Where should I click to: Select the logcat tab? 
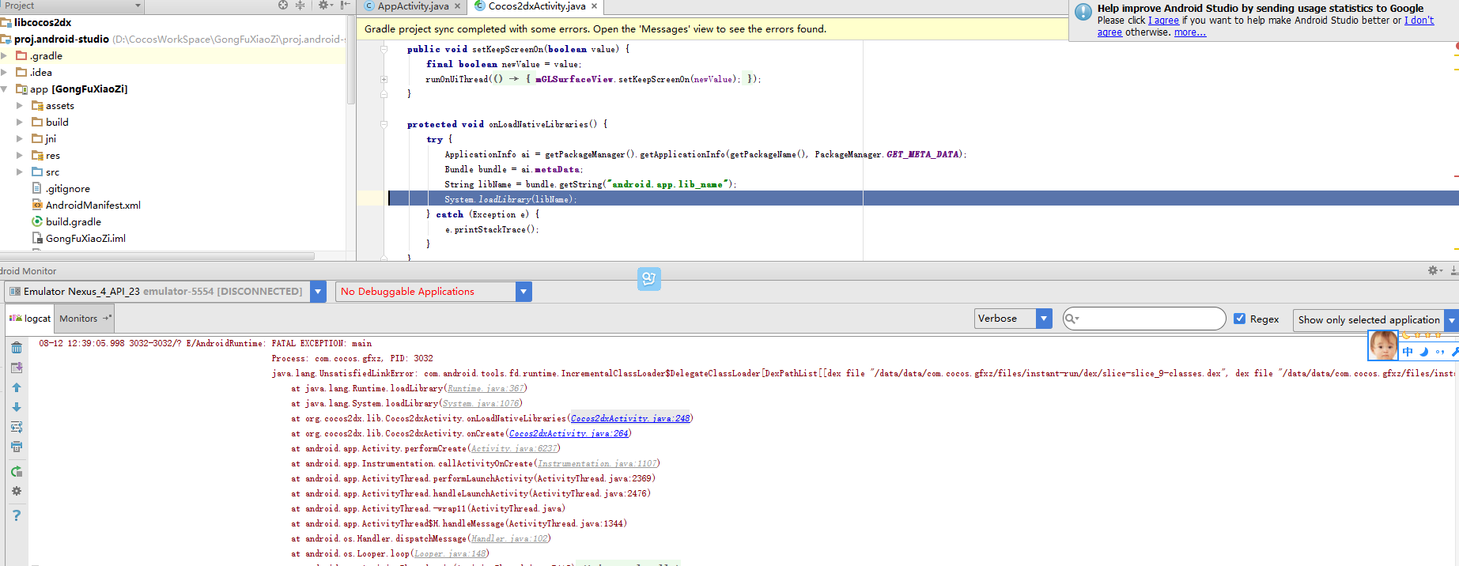[x=30, y=318]
